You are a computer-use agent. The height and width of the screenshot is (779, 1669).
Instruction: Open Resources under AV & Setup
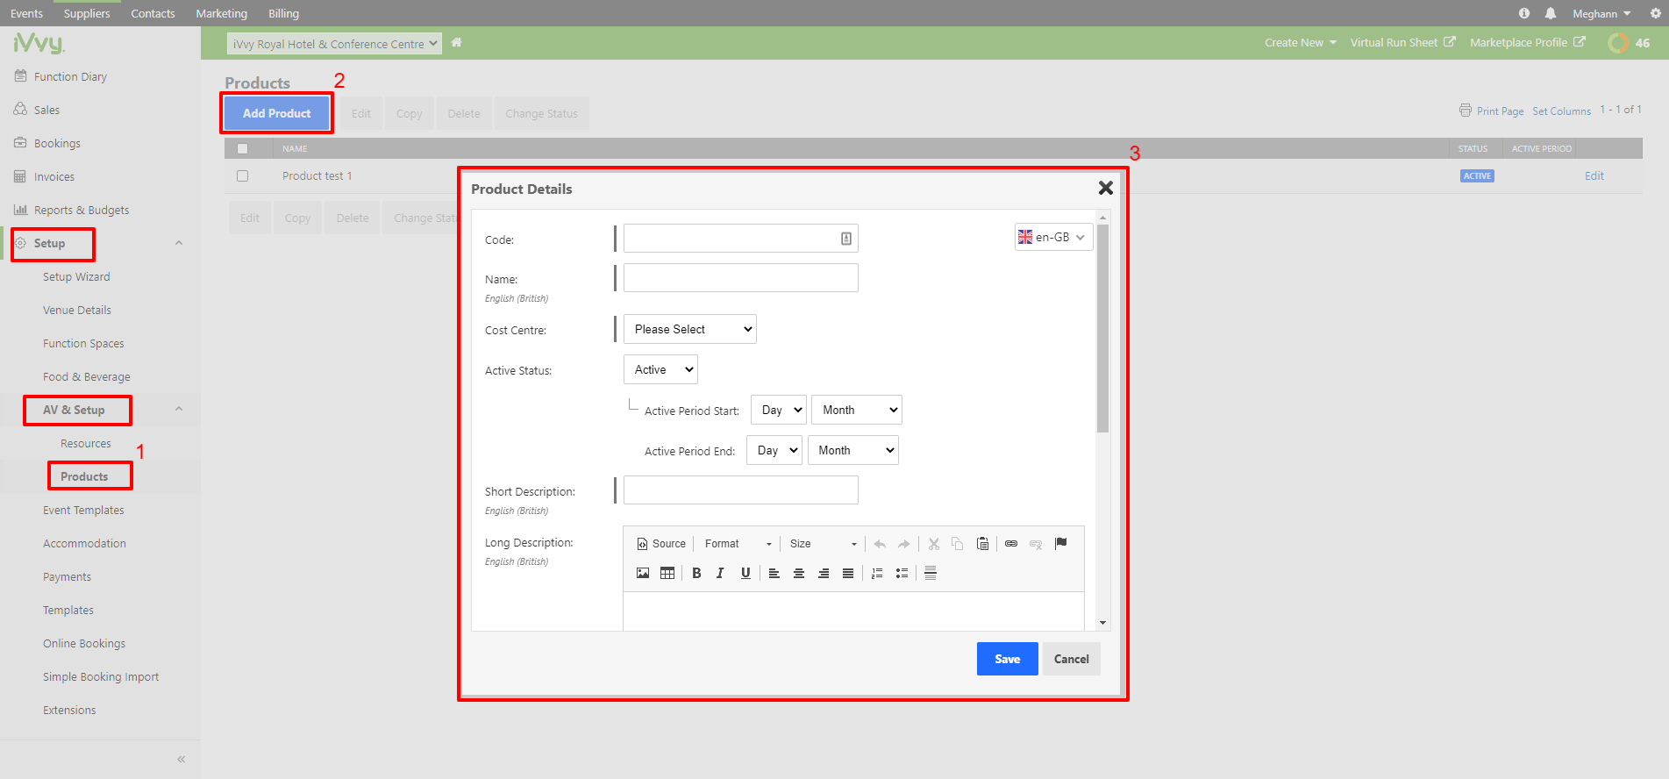point(86,443)
